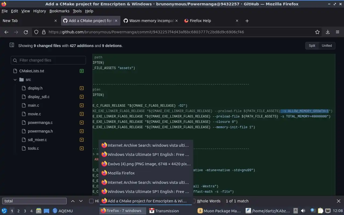Open Transmission from the taskbar
The image size is (344, 215).
click(x=164, y=211)
